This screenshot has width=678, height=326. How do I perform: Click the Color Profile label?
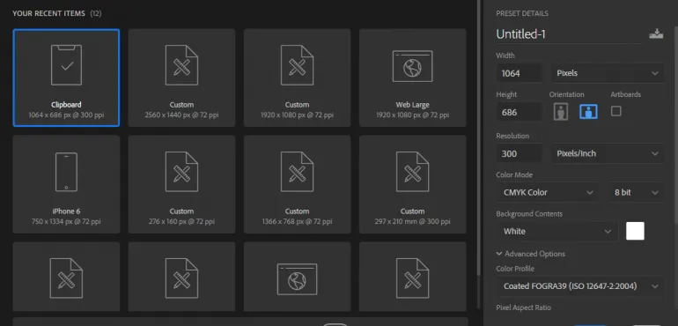515,269
